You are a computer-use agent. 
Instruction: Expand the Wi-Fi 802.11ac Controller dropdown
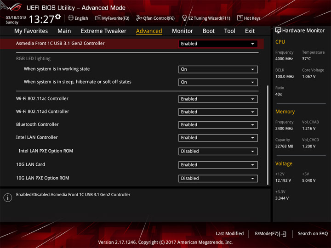tap(218, 99)
